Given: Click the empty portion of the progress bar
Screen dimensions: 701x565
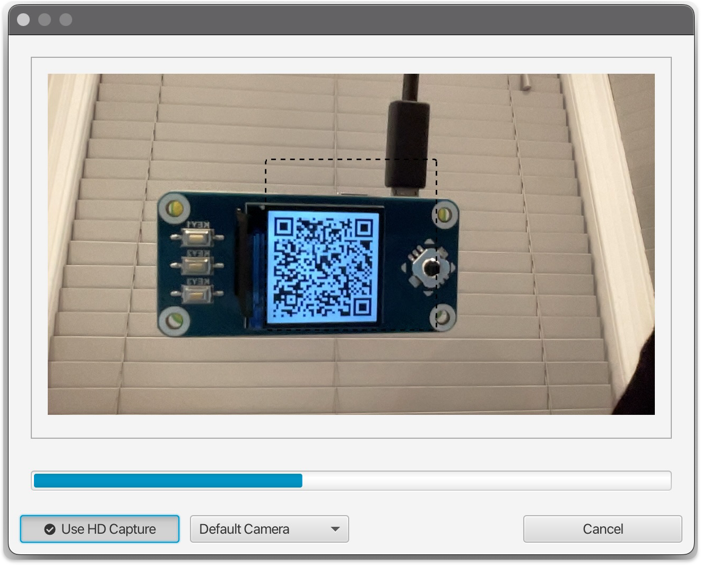Looking at the screenshot, I should click(486, 481).
